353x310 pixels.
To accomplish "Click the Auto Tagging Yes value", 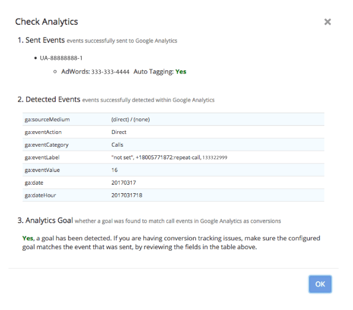I will point(181,72).
